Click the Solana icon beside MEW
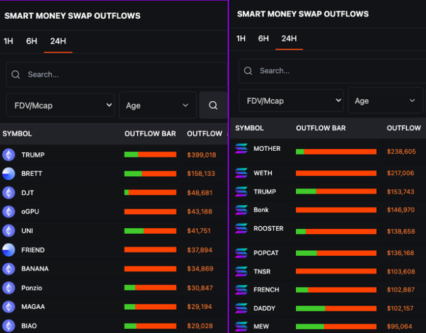 coord(241,327)
